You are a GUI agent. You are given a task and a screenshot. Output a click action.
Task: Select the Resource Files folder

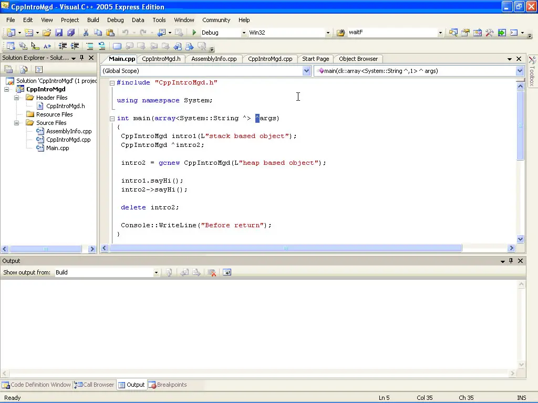click(x=55, y=114)
